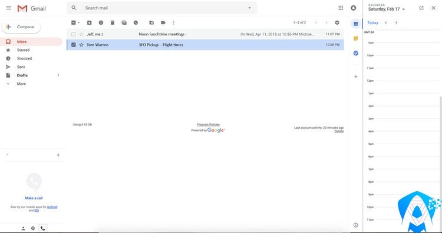Open the Move to folder icon
Screen dimensions: 442x233
point(151,22)
